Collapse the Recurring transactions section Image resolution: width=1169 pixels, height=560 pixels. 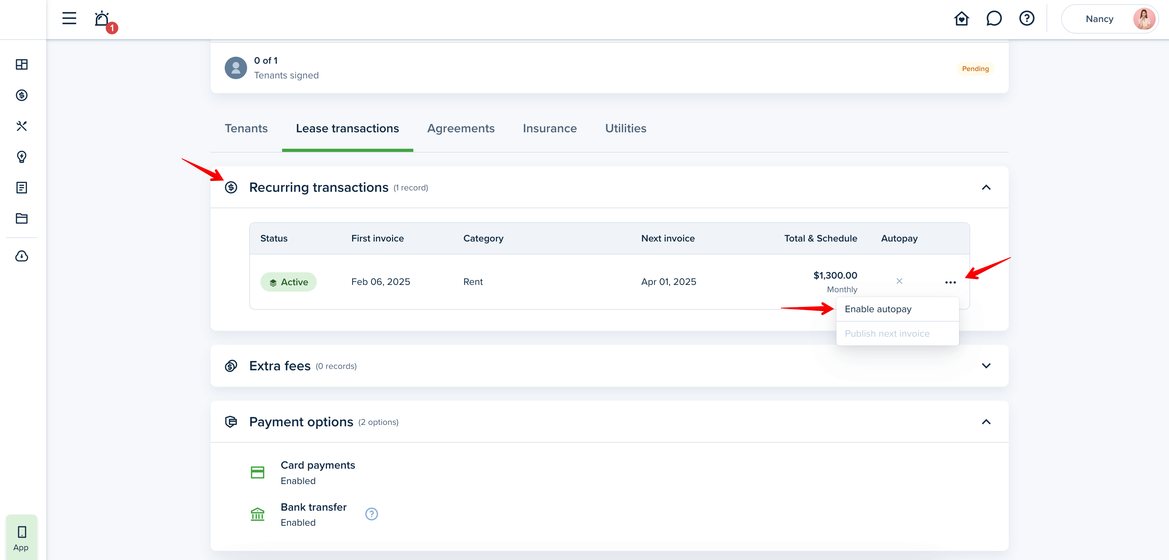(x=986, y=187)
